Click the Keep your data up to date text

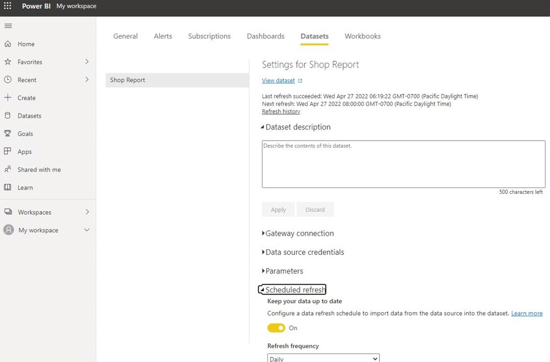(x=305, y=301)
